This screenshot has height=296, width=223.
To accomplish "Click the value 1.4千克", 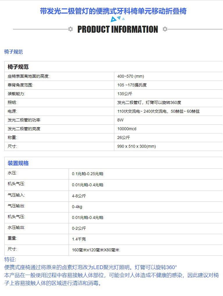I will click(x=79, y=239).
